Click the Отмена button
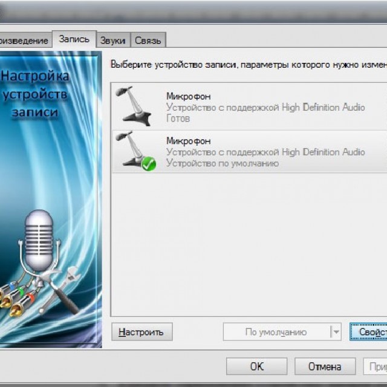387x387 pixels. coord(325,366)
